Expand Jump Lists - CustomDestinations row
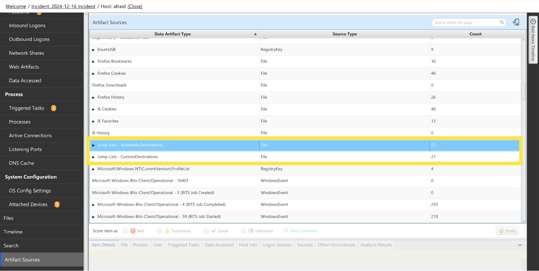 [93, 157]
